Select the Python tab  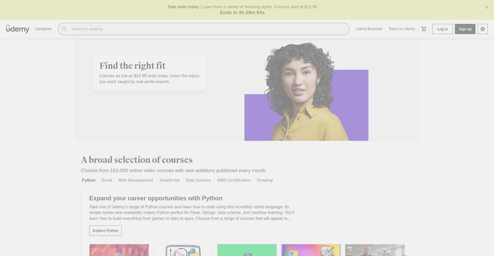(89, 180)
